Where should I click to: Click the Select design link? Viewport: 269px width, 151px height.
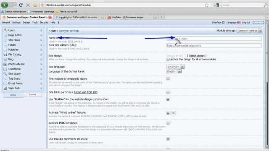click(x=197, y=56)
